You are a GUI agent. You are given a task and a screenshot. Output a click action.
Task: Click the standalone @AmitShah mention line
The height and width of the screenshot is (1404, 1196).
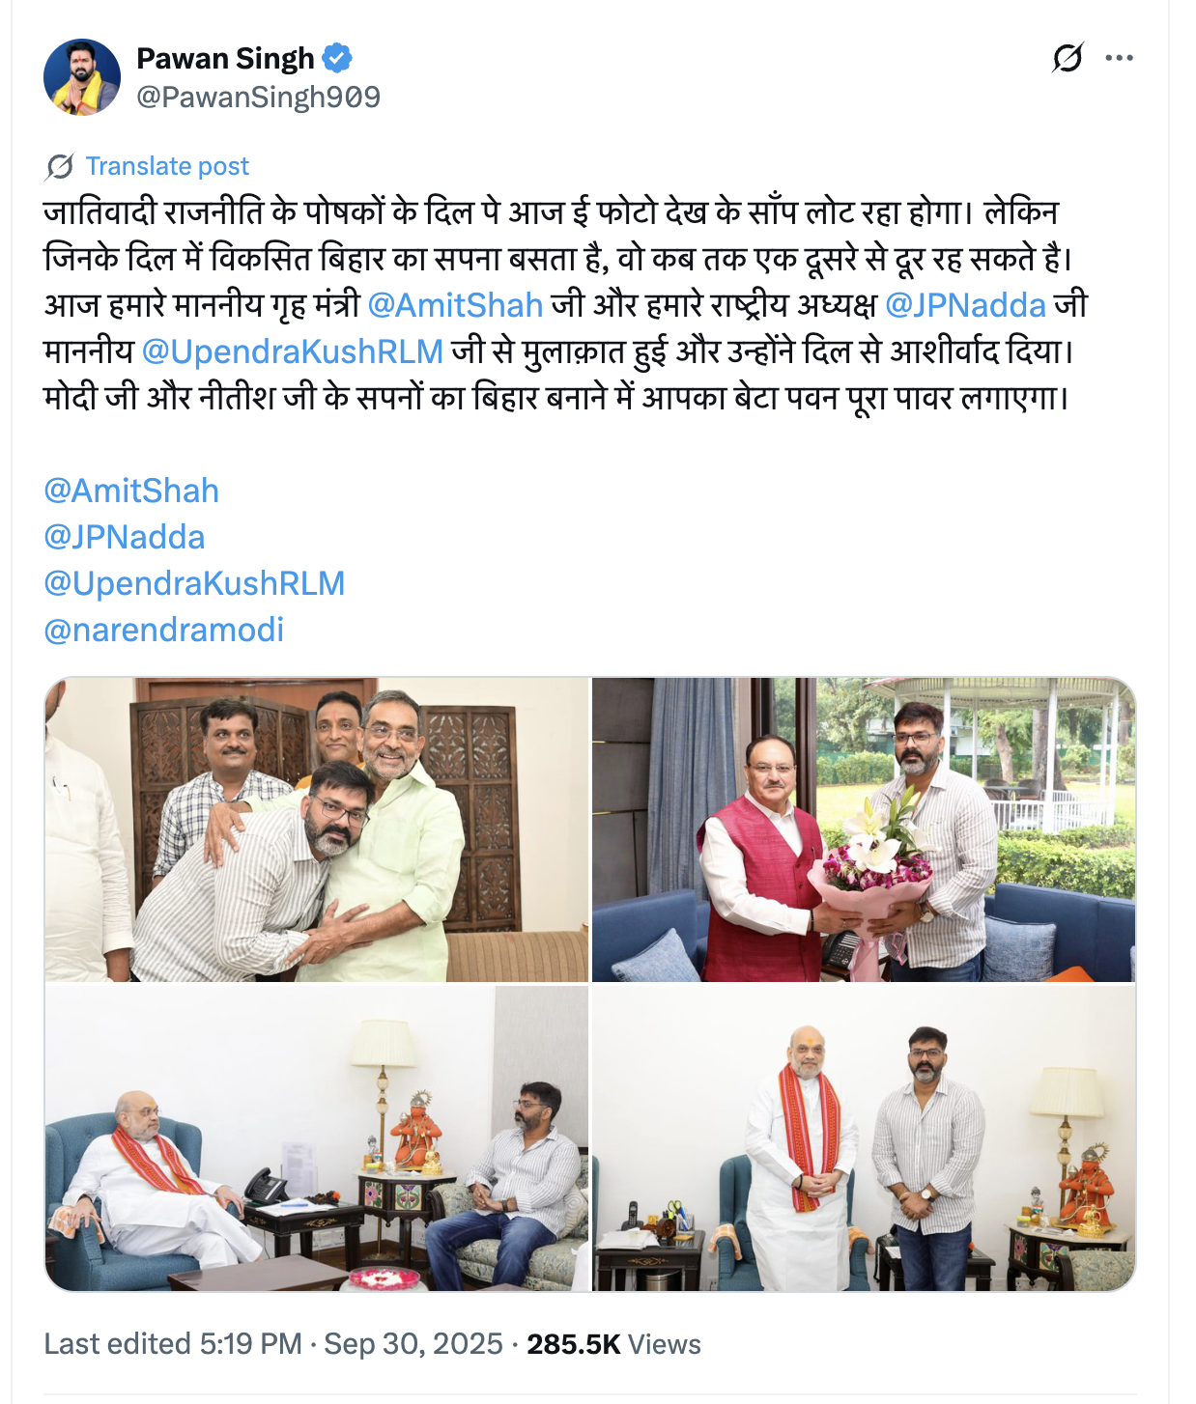click(x=131, y=491)
